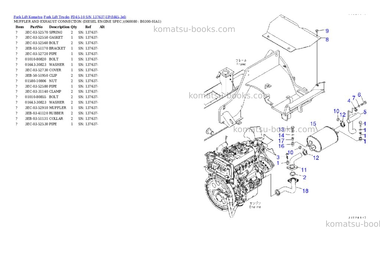380x269 pixels.
Task: Select part number 3EB-03-51131 COLLAR
Action: [x=44, y=118]
